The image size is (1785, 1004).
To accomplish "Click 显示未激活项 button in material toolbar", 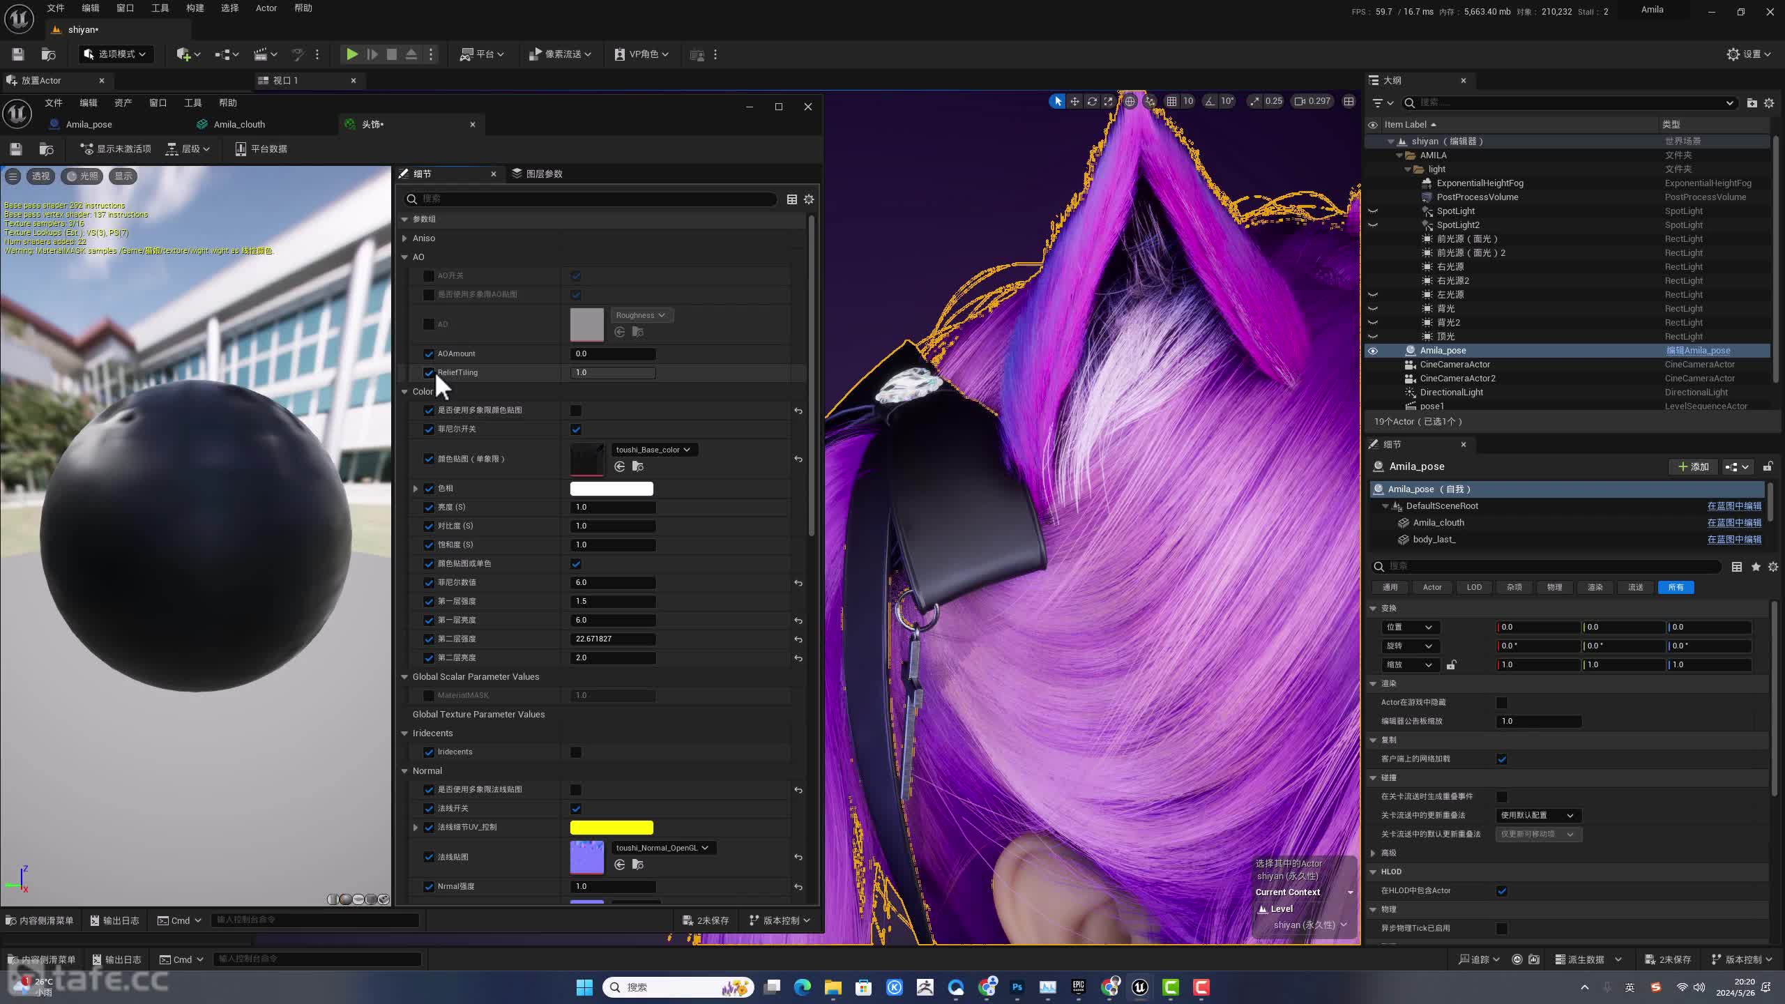I will (x=116, y=149).
